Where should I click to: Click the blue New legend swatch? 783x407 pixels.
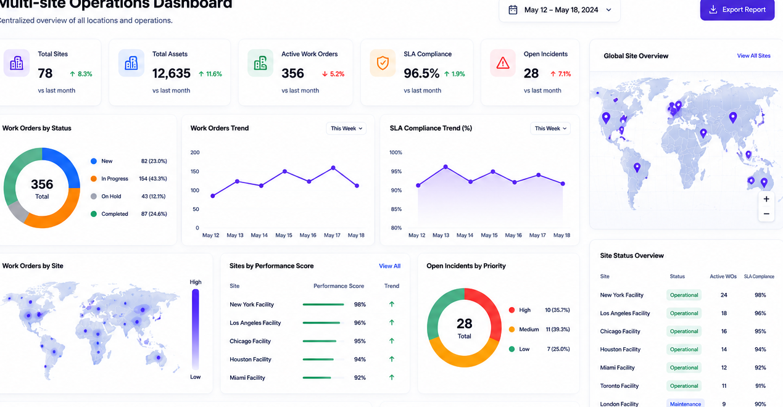coord(94,161)
